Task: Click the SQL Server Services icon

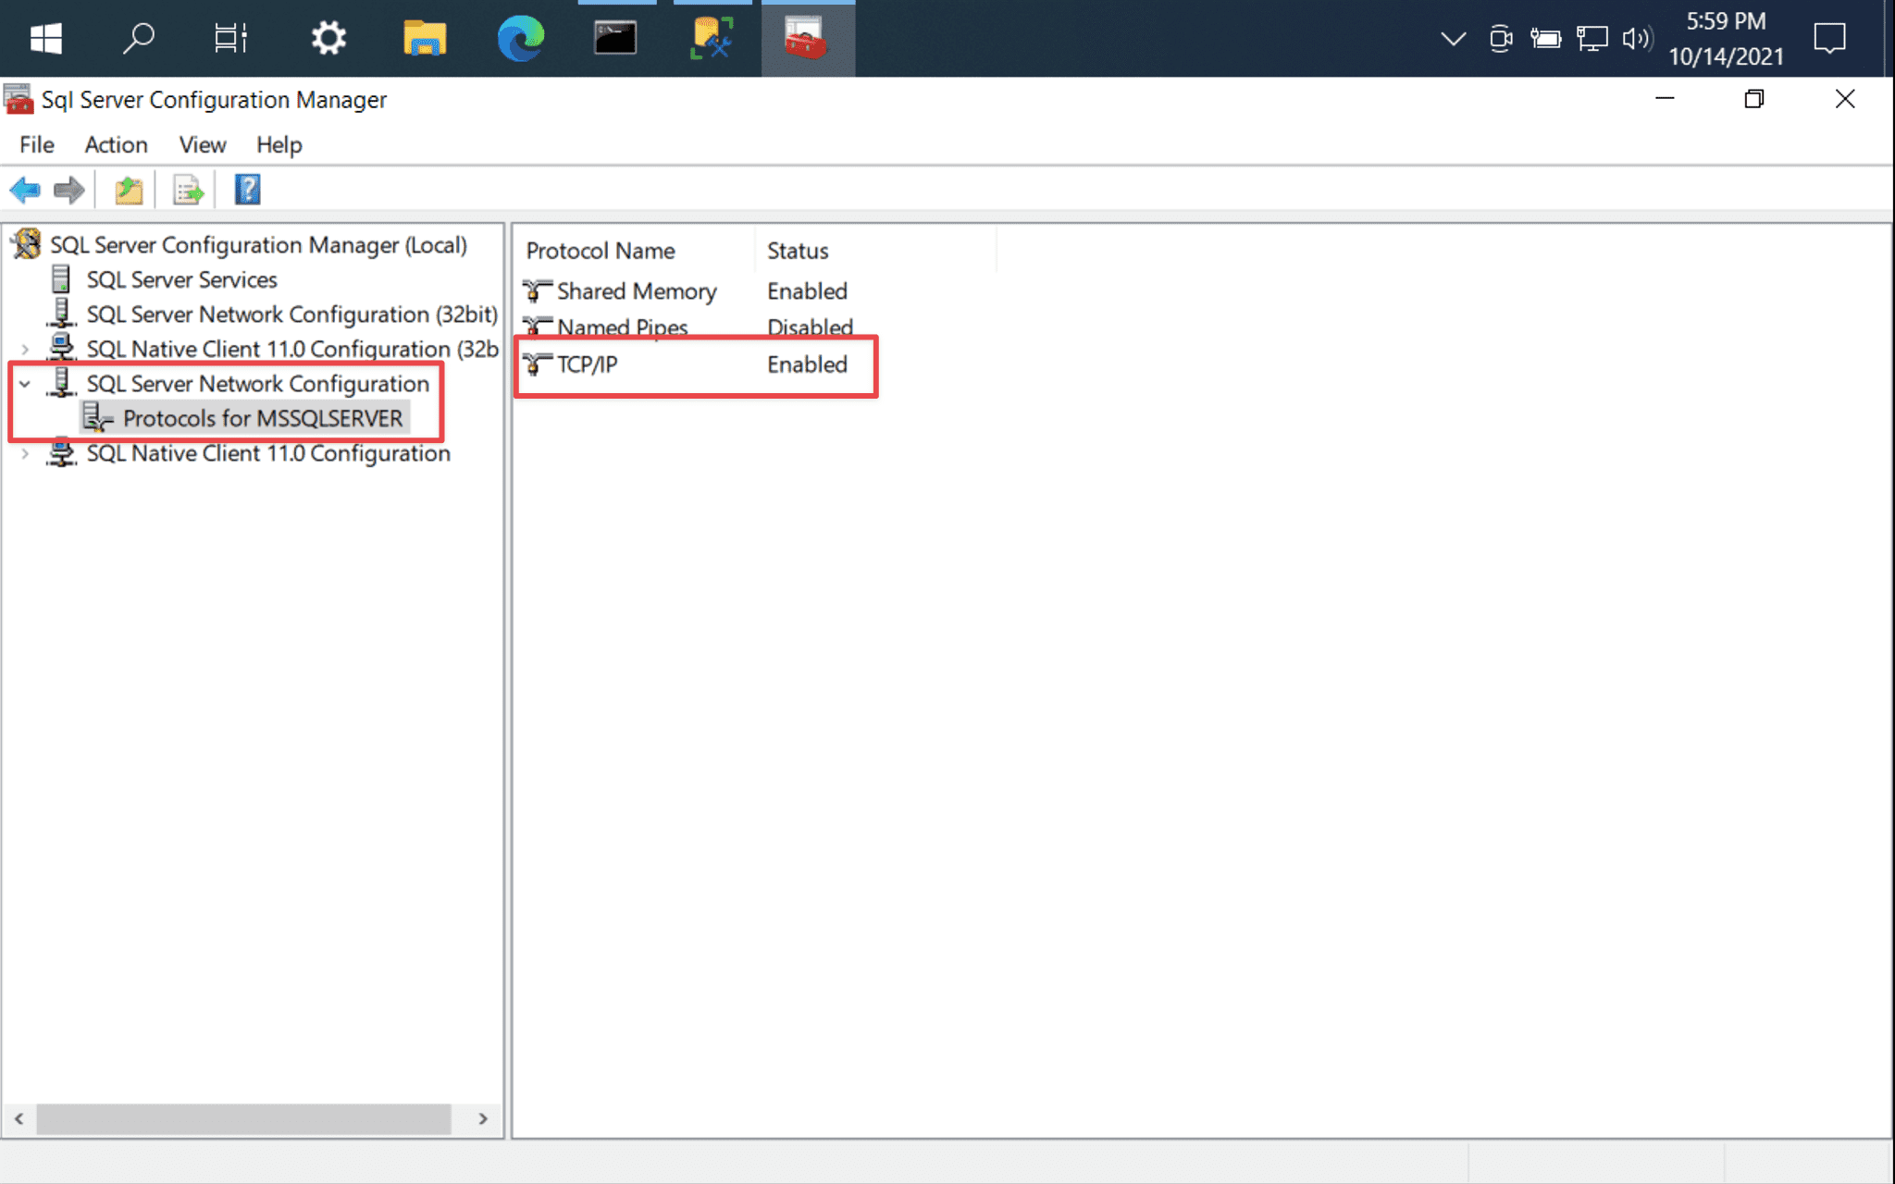Action: coord(61,279)
